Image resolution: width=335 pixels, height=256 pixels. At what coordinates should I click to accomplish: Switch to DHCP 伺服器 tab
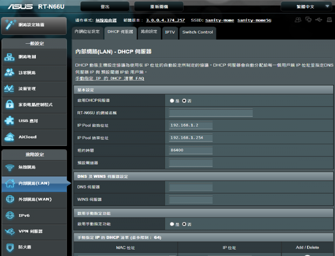pos(121,33)
